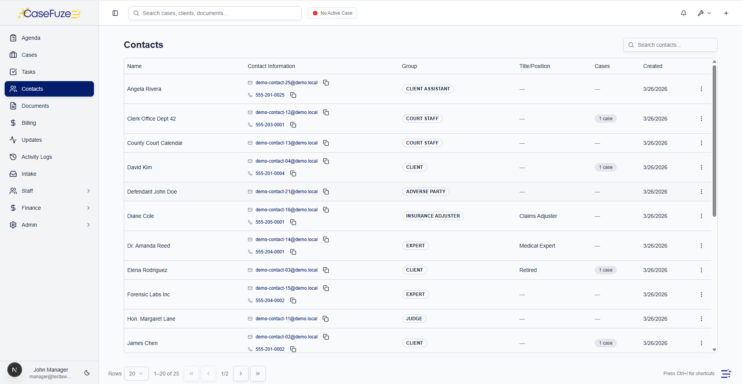The width and height of the screenshot is (742, 384).
Task: Select Billing in the sidebar
Action: coord(28,122)
